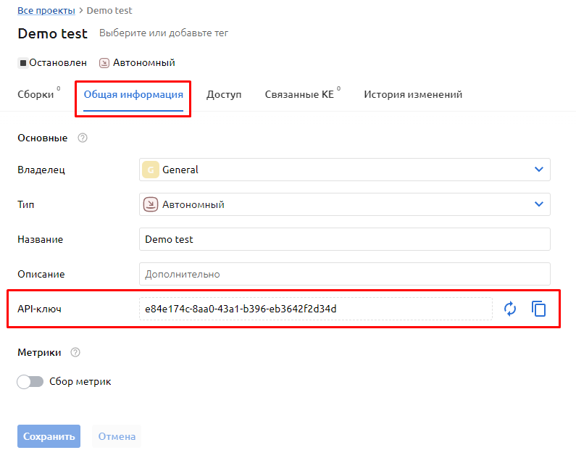Click the Автономный status icon under title
Image resolution: width=576 pixels, height=458 pixels.
point(104,63)
